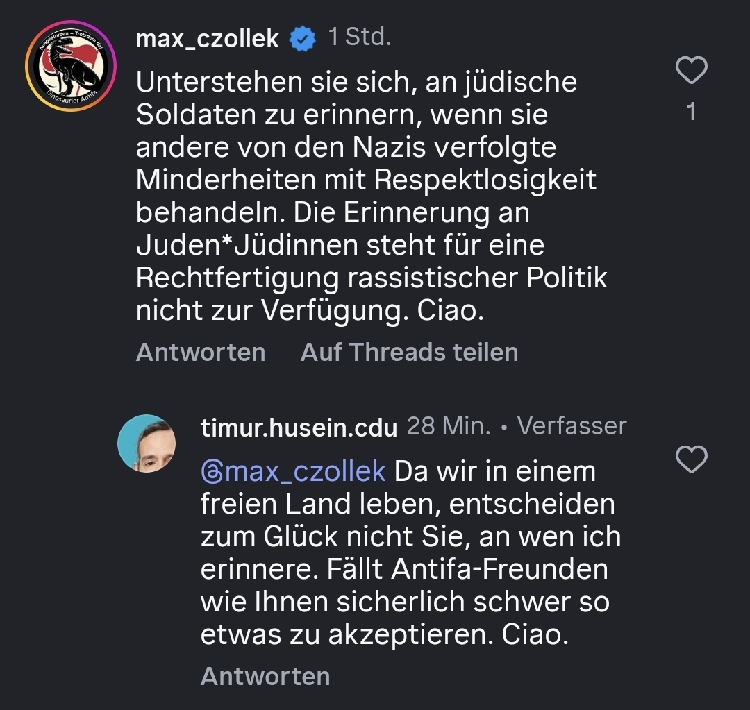Open the max_czollek username in the comment header

(207, 39)
